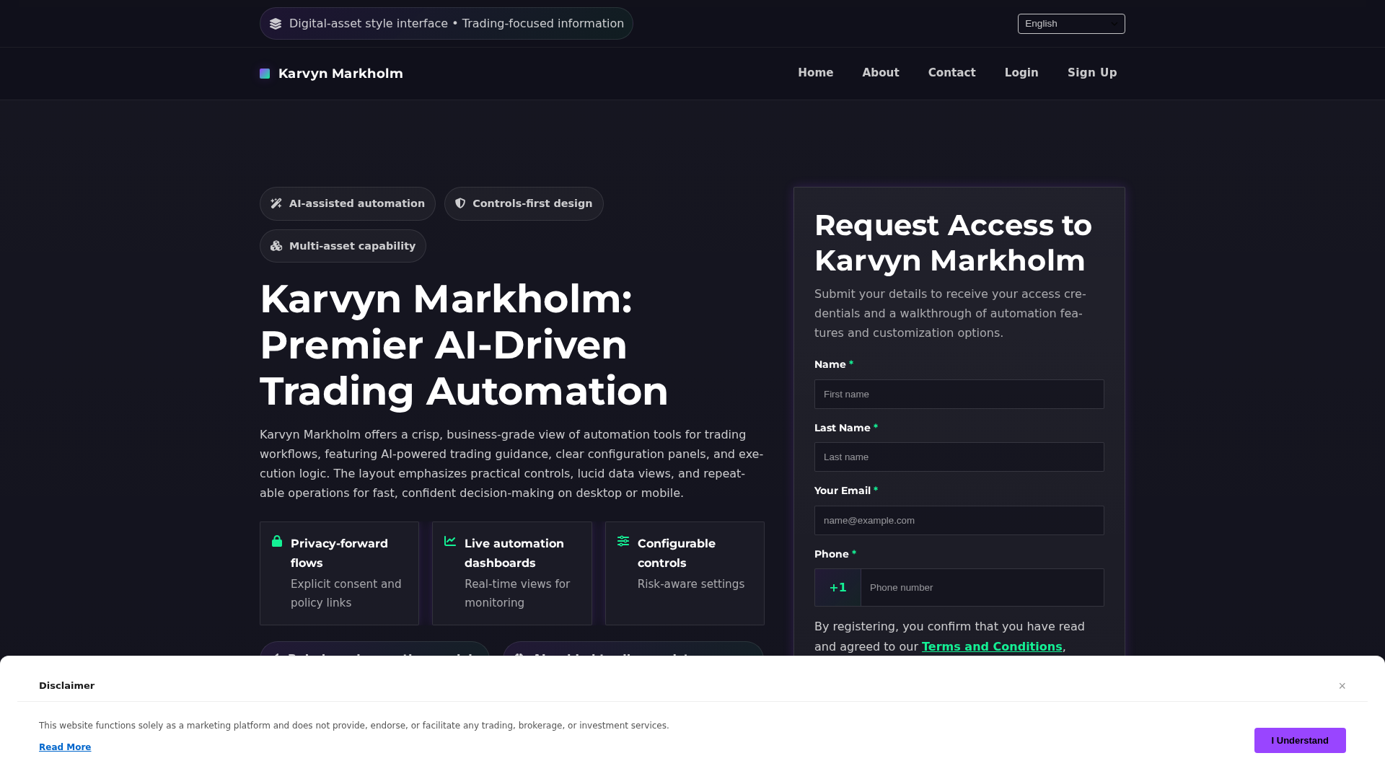1385x779 pixels.
Task: Click the Controls-first design pill
Action: tap(524, 204)
